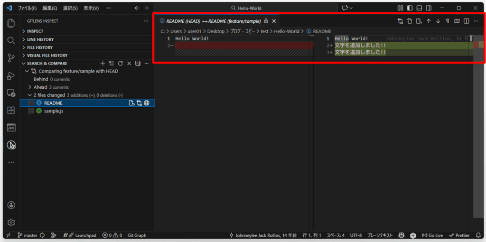This screenshot has height=242, width=486.
Task: Open the Manage gear menu
Action: [x=11, y=222]
